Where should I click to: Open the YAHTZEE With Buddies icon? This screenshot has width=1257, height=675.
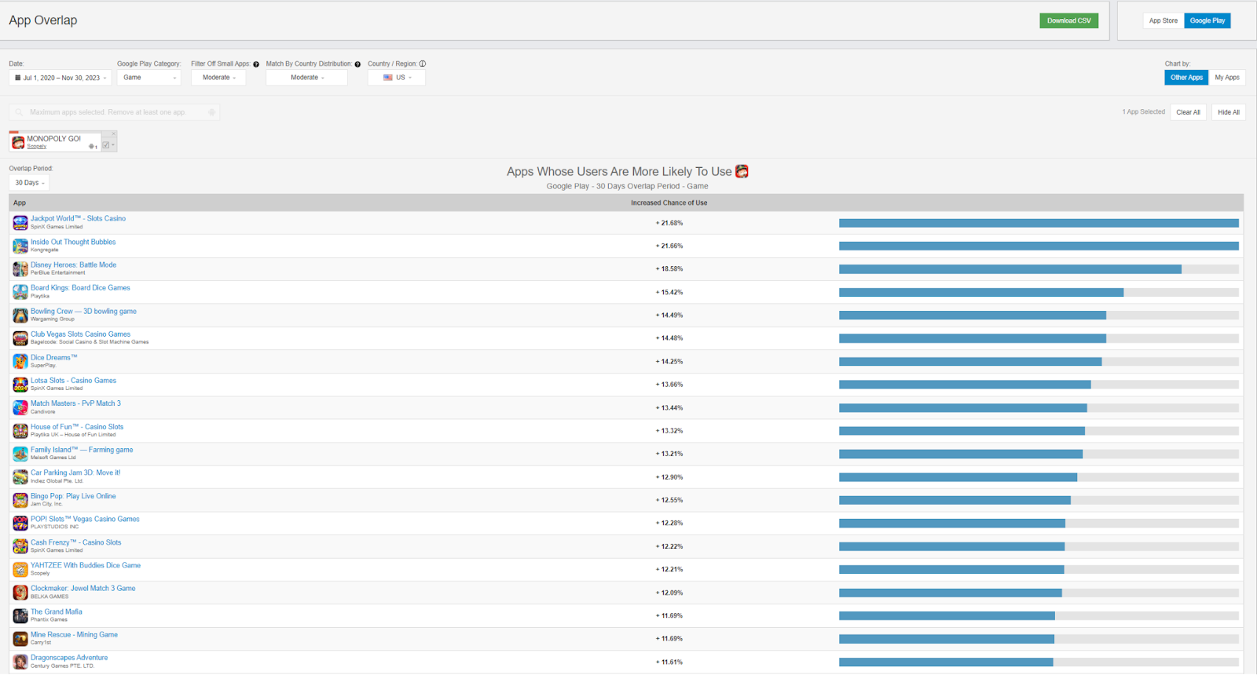click(x=20, y=570)
